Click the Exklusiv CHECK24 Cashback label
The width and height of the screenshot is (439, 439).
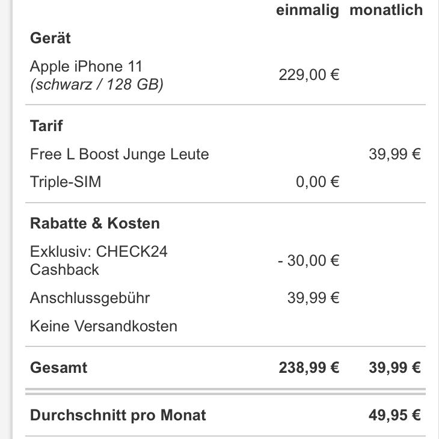tap(99, 260)
